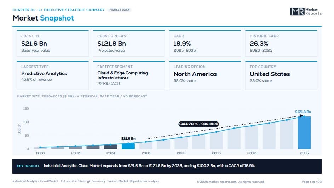Select the $121.8 Bn forecast card value
334x188 pixels.
111,44
